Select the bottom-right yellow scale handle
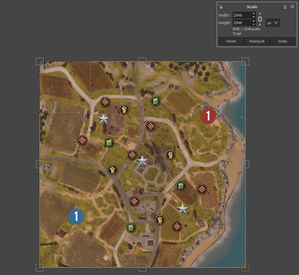This screenshot has width=299, height=275. coord(245,268)
